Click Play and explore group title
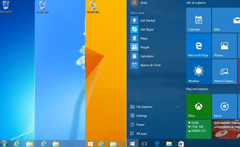Viewport: 240px width, 147px height. point(197,89)
